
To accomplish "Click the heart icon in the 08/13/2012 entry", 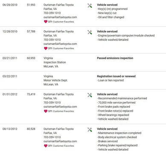I will (x=46, y=146).
